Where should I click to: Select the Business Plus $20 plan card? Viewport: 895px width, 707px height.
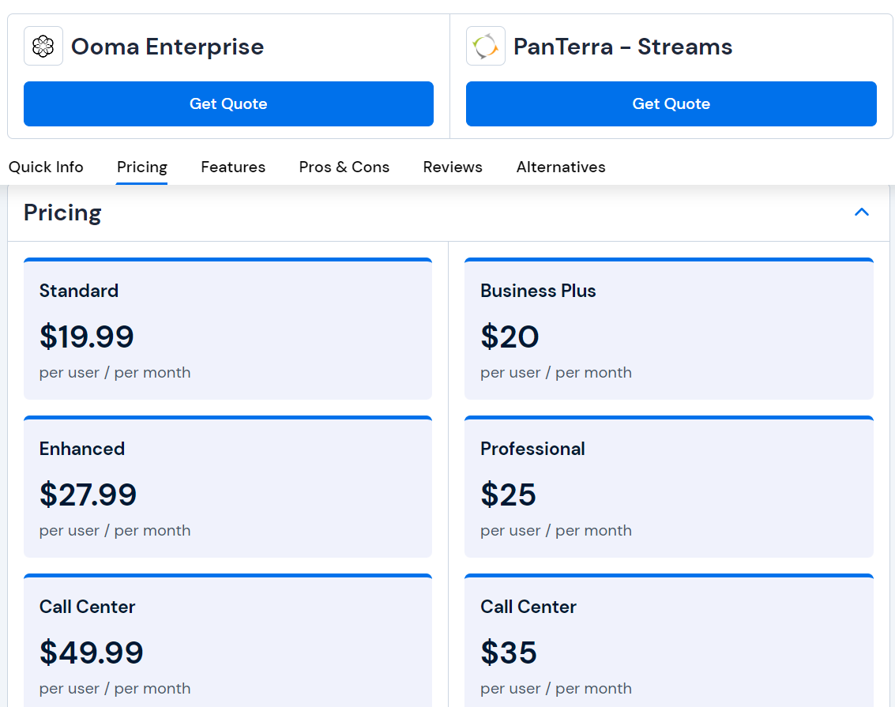(669, 328)
